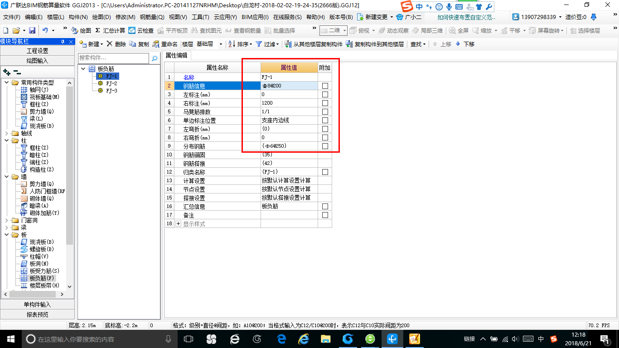
Task: Click the 工程设置 panel button
Action: click(x=37, y=51)
